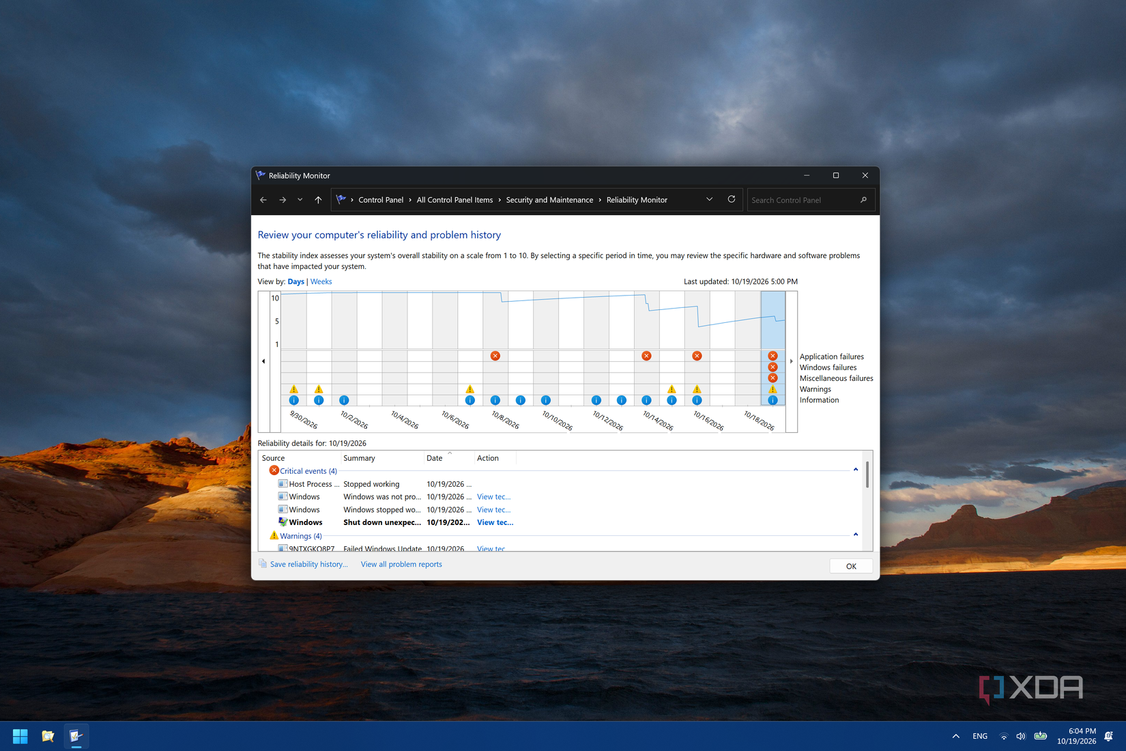Image resolution: width=1126 pixels, height=751 pixels.
Task: Select the Host Process stopped working row
Action: coord(558,484)
